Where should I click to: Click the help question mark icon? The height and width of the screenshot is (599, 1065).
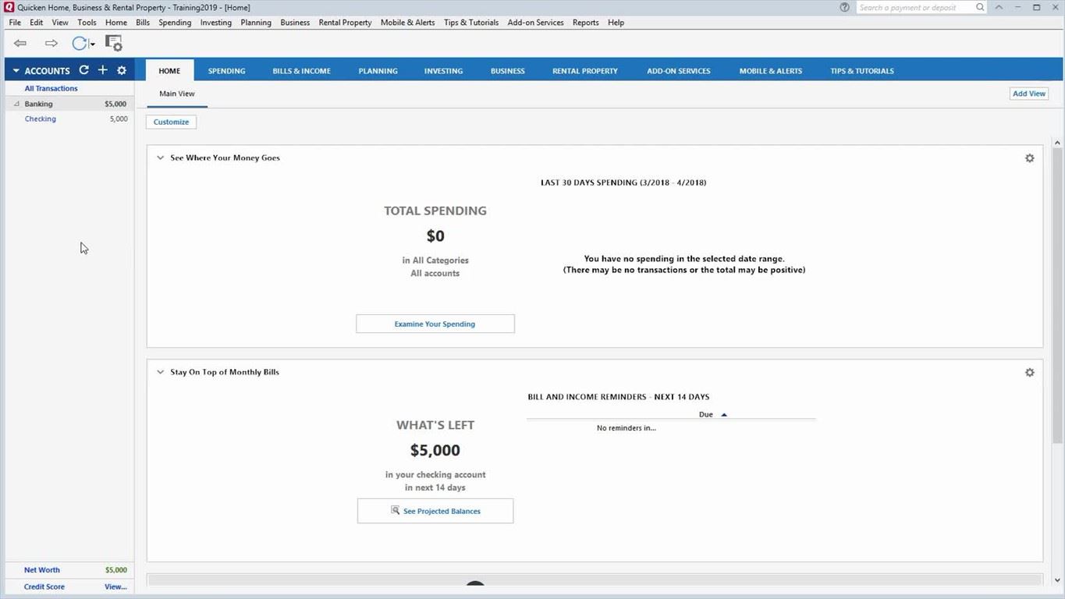tap(844, 7)
